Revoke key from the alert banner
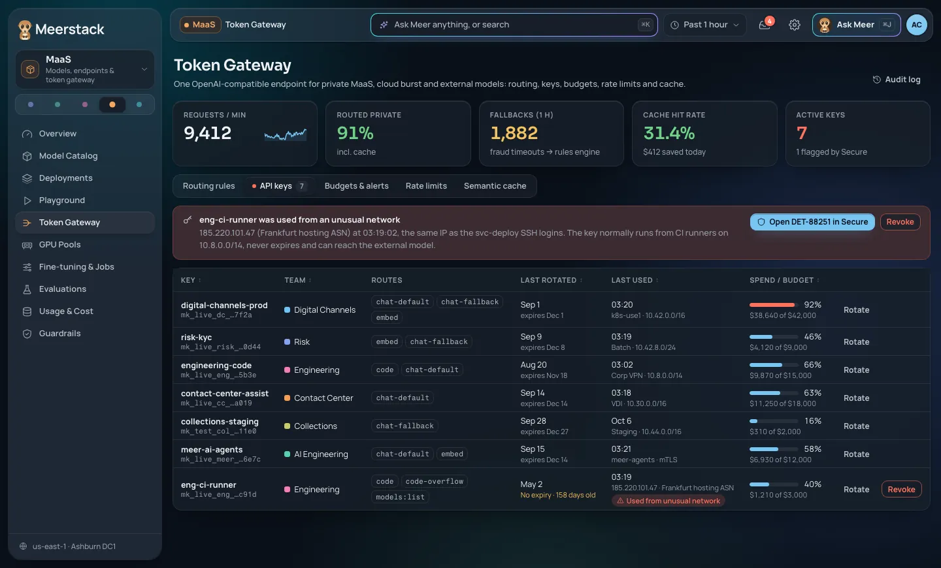The image size is (941, 568). [900, 222]
